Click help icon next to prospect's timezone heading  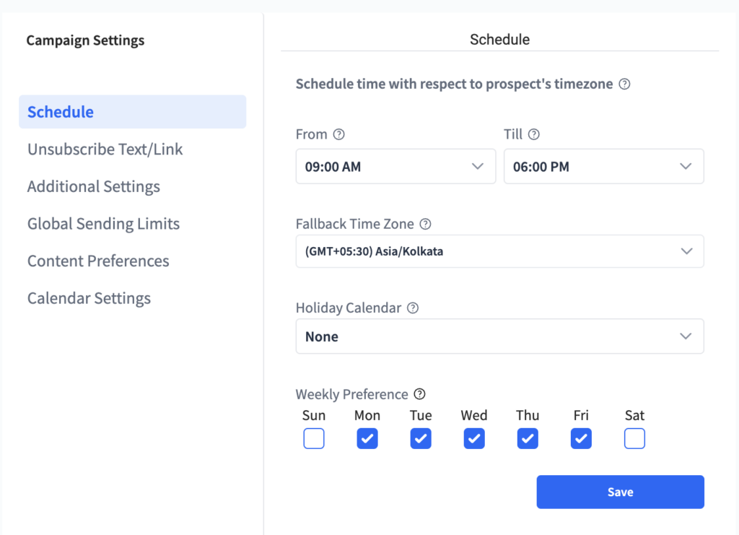625,84
